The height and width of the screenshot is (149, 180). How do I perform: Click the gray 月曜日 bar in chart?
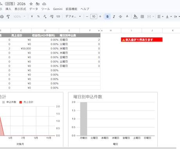click(84, 119)
